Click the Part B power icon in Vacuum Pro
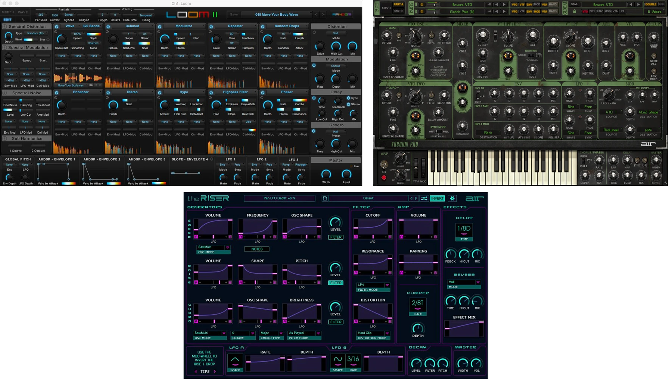The width and height of the screenshot is (672, 380). click(422, 12)
